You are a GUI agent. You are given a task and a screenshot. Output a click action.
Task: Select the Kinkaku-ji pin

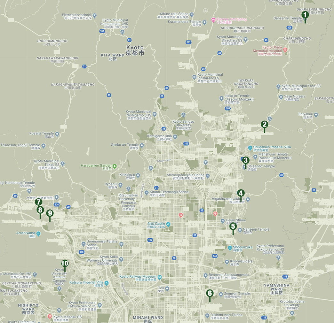138,175
